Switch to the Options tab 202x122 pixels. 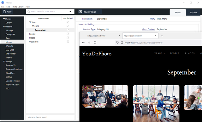tap(194, 13)
